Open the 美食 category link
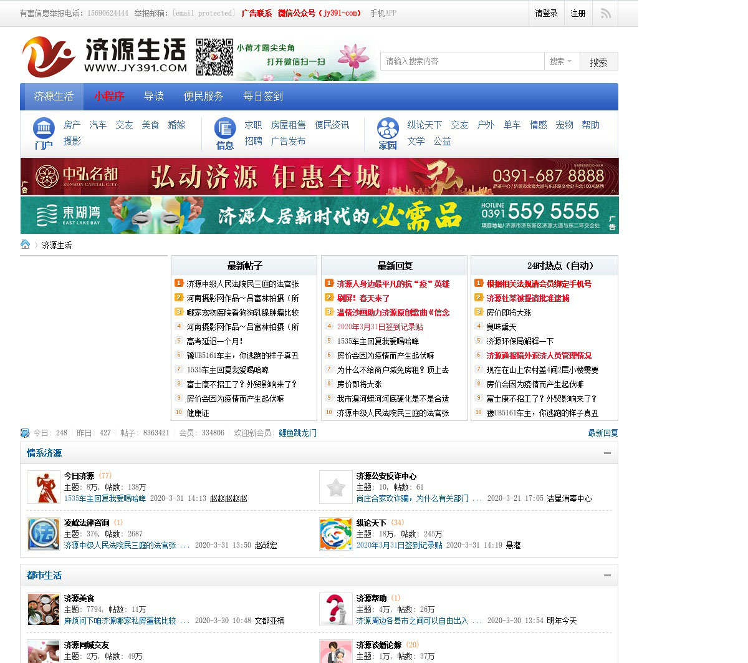 pos(150,125)
